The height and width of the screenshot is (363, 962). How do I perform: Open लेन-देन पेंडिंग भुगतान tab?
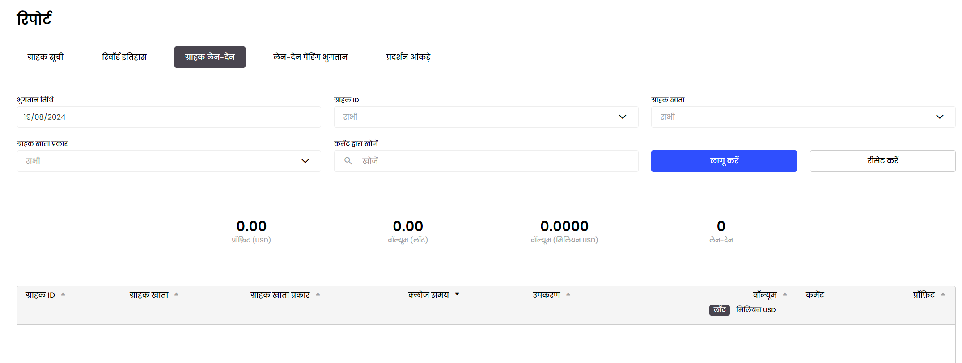[x=310, y=57]
